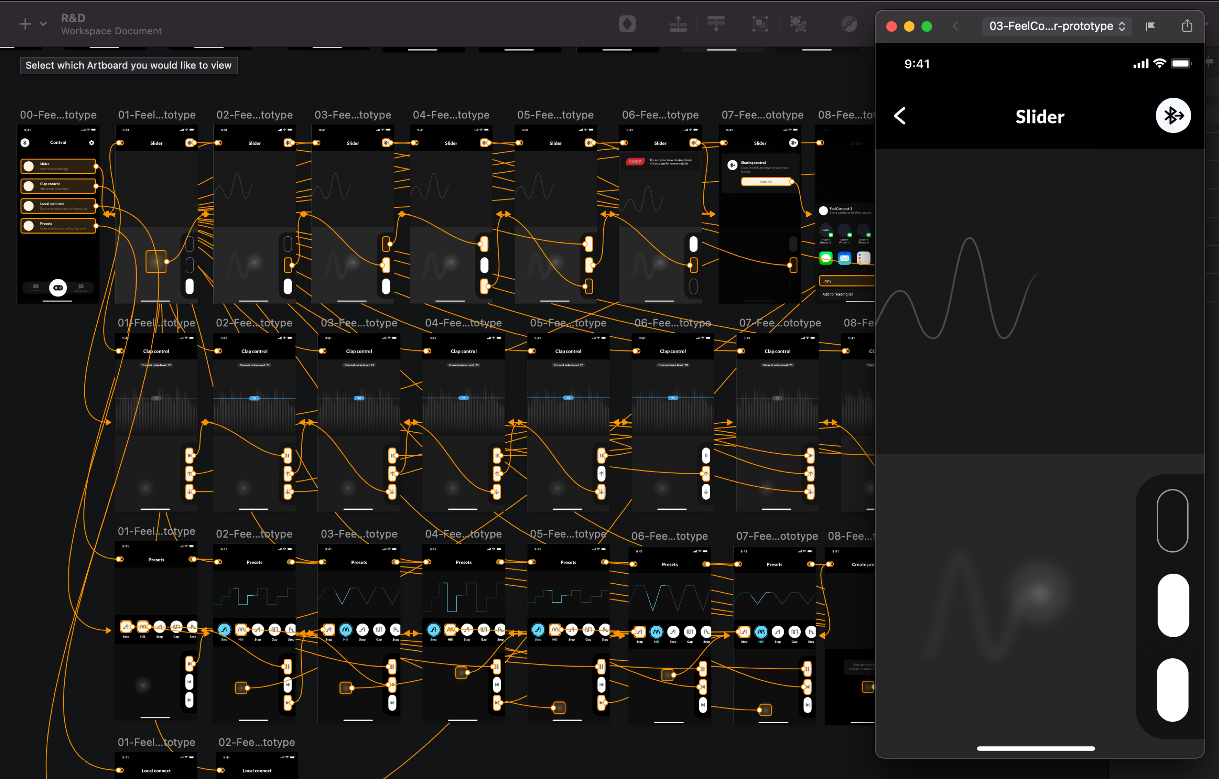Click the share icon in preview window
The image size is (1219, 779).
[1186, 26]
